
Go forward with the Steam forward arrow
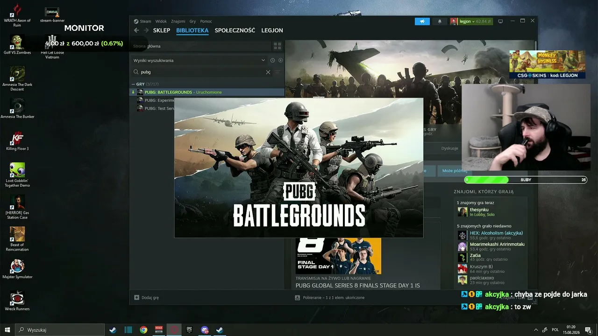(x=146, y=30)
